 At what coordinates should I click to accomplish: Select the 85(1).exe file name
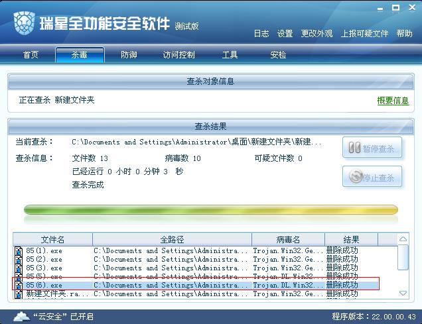pyautogui.click(x=44, y=251)
